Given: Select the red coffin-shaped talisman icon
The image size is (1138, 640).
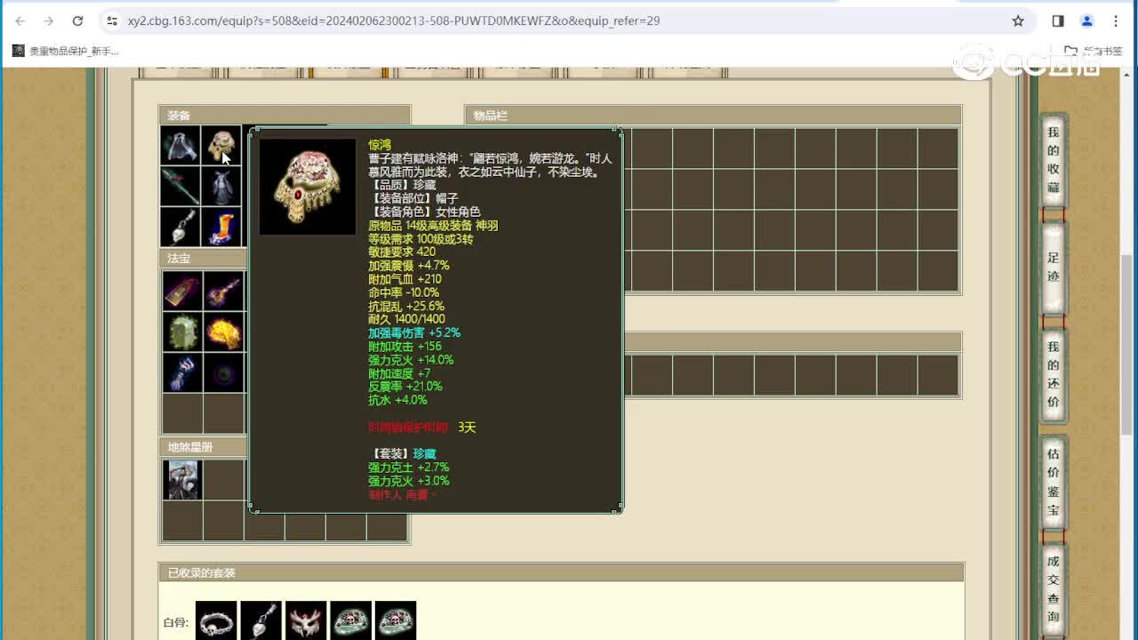Looking at the screenshot, I should (182, 291).
